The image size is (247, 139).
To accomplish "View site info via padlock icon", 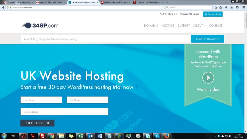I will (x=10, y=7).
